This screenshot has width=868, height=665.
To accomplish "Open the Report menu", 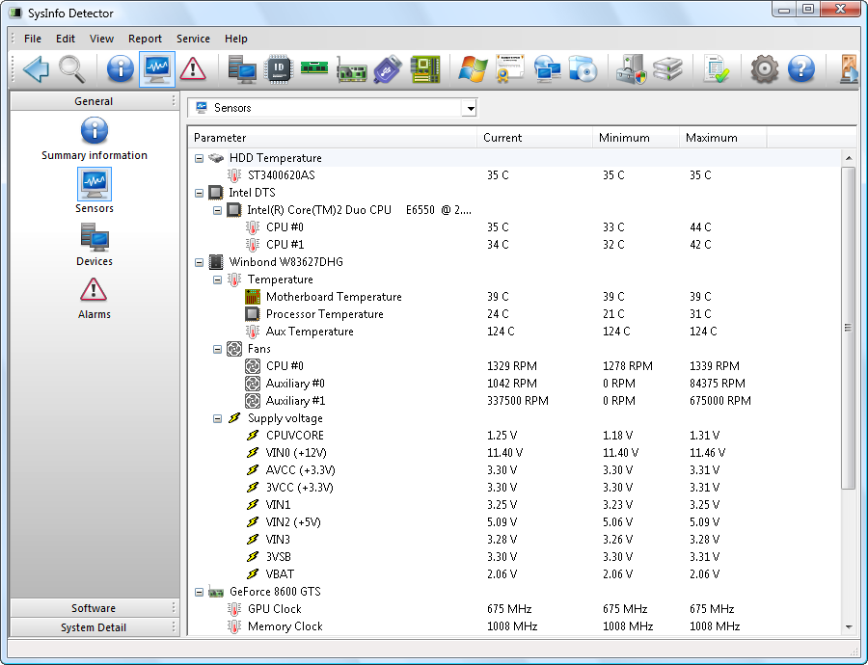I will [145, 39].
